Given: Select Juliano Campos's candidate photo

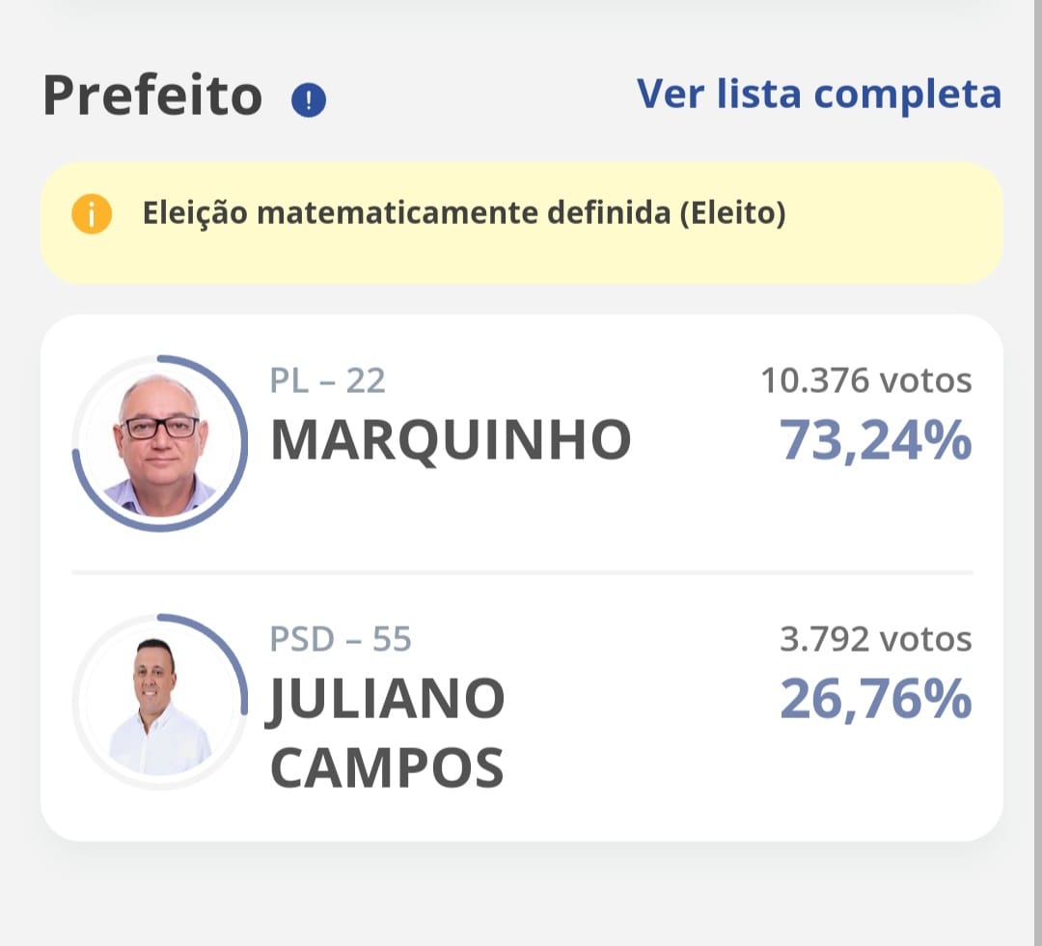Looking at the screenshot, I should click(158, 703).
